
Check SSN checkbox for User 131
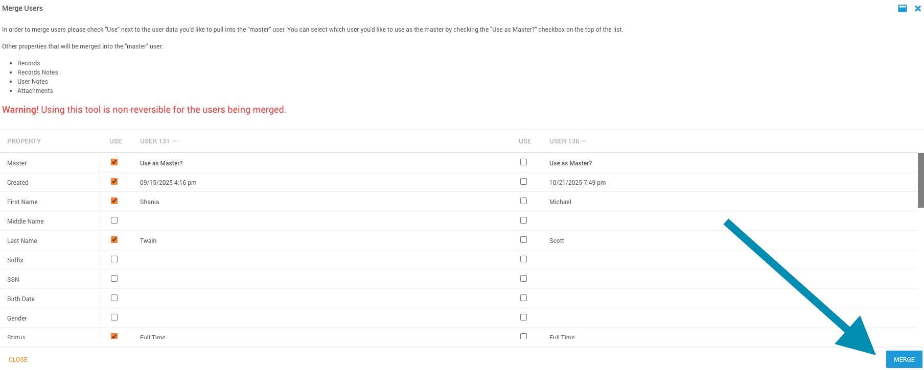point(114,279)
